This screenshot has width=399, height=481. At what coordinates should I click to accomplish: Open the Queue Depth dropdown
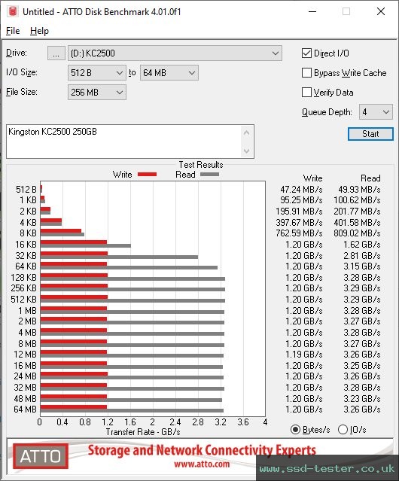tap(376, 112)
